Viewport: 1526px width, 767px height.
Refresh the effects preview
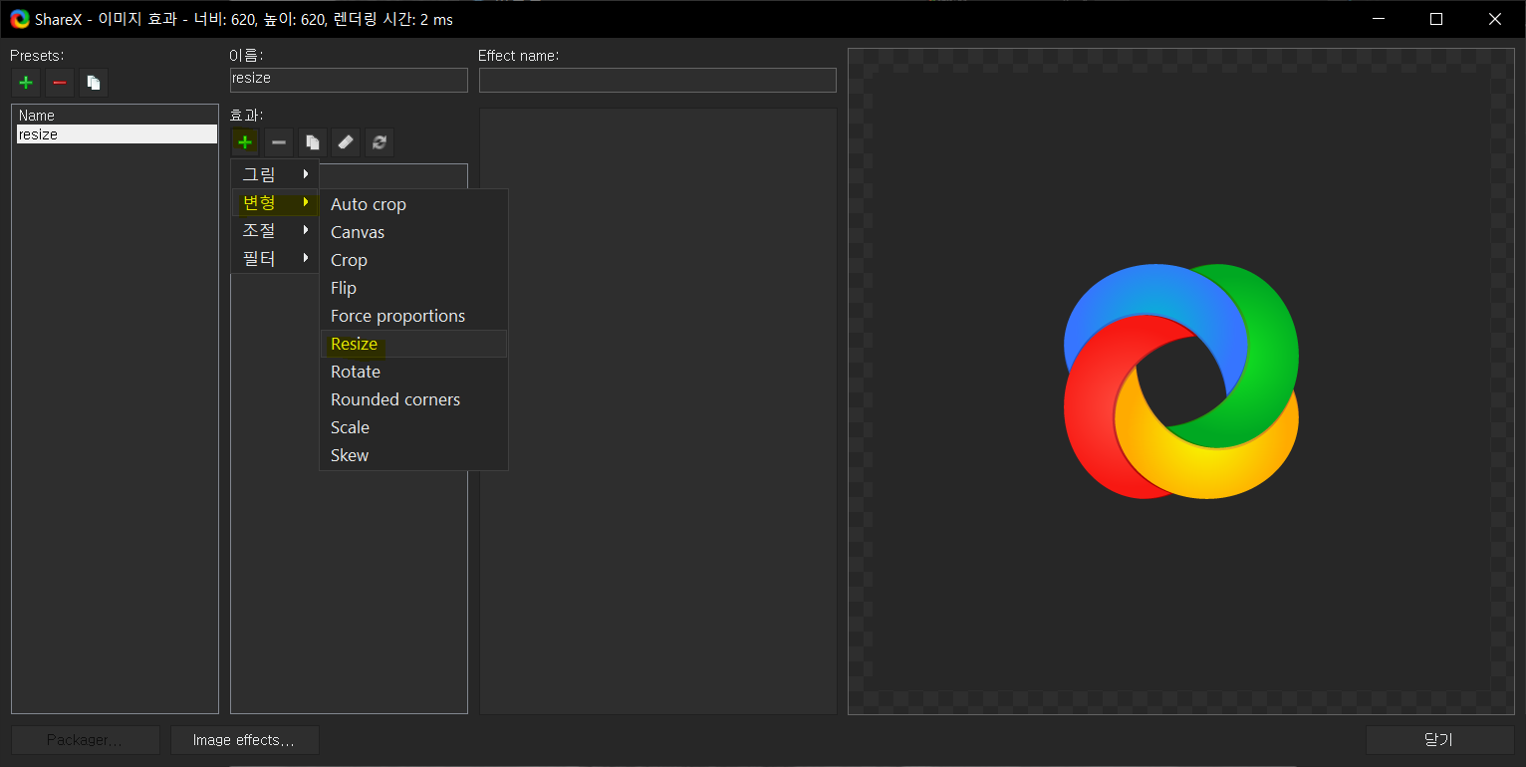pyautogui.click(x=380, y=142)
